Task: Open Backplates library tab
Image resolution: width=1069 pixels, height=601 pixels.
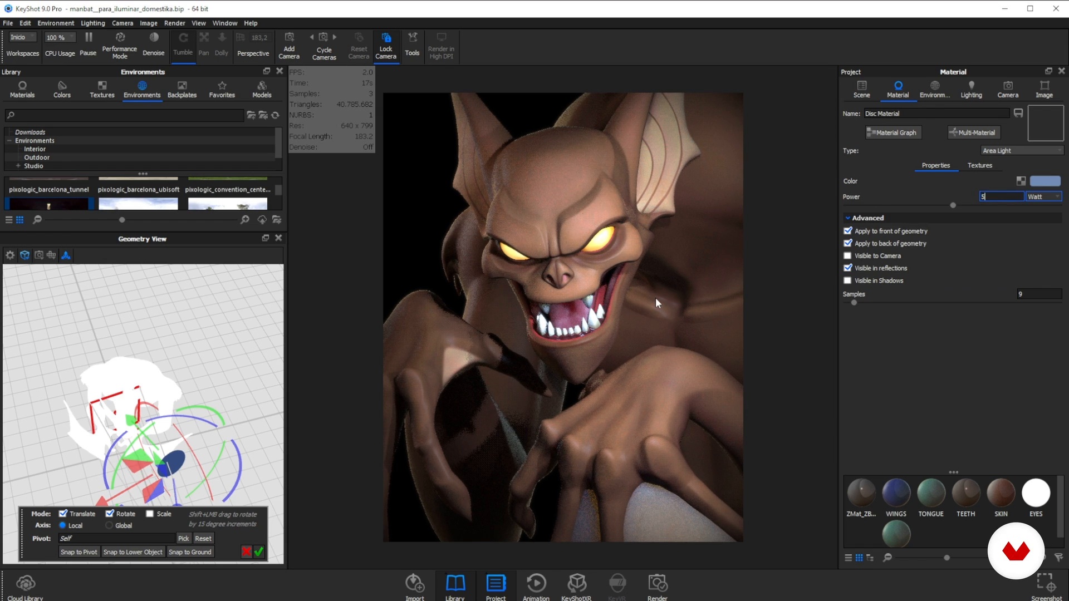Action: point(182,89)
